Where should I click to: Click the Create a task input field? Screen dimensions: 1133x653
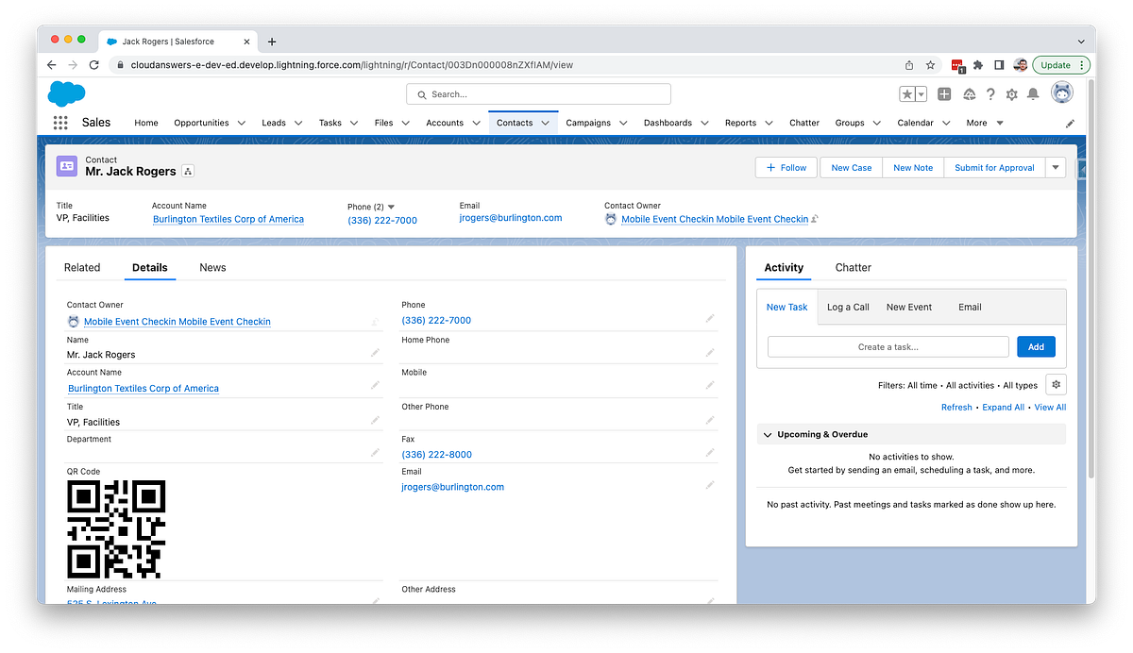(x=888, y=346)
